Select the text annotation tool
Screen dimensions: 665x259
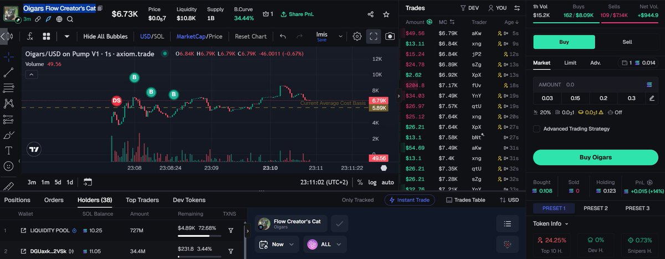point(9,150)
